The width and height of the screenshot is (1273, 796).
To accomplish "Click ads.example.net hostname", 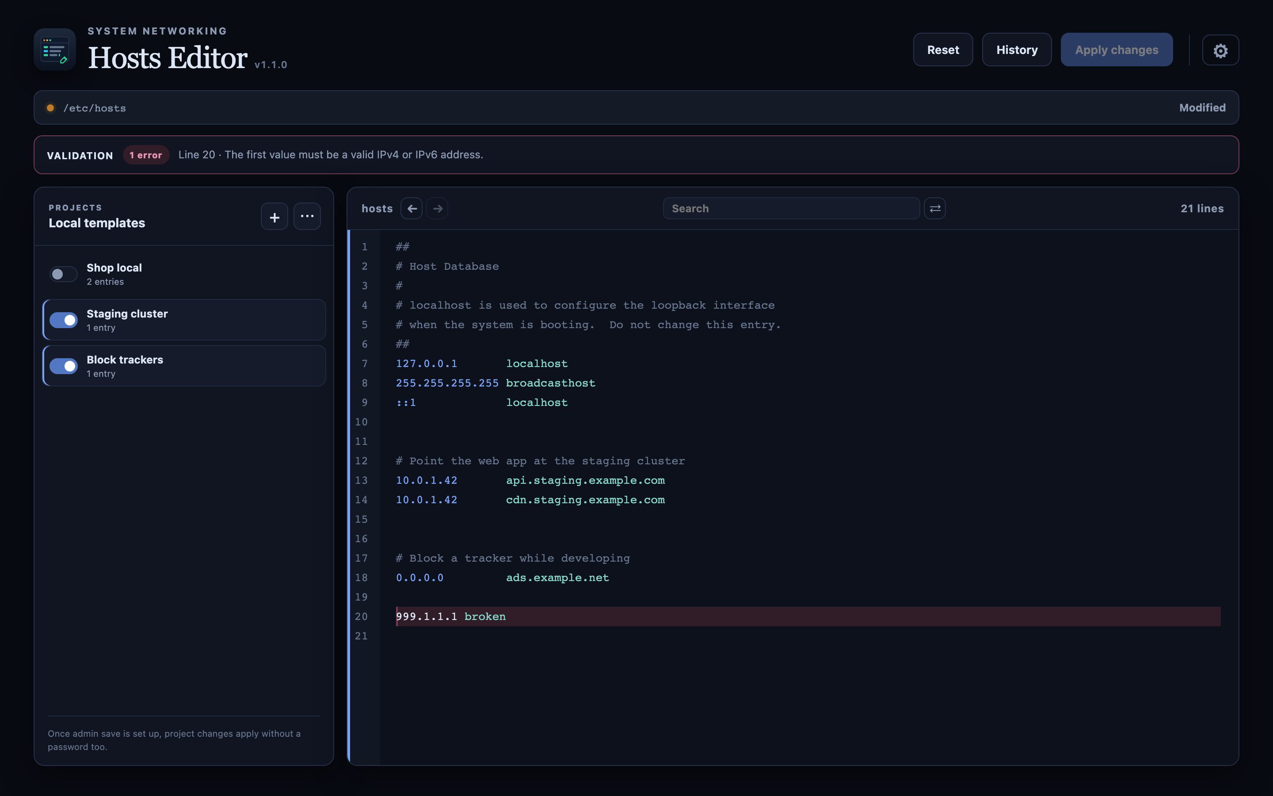I will tap(557, 578).
